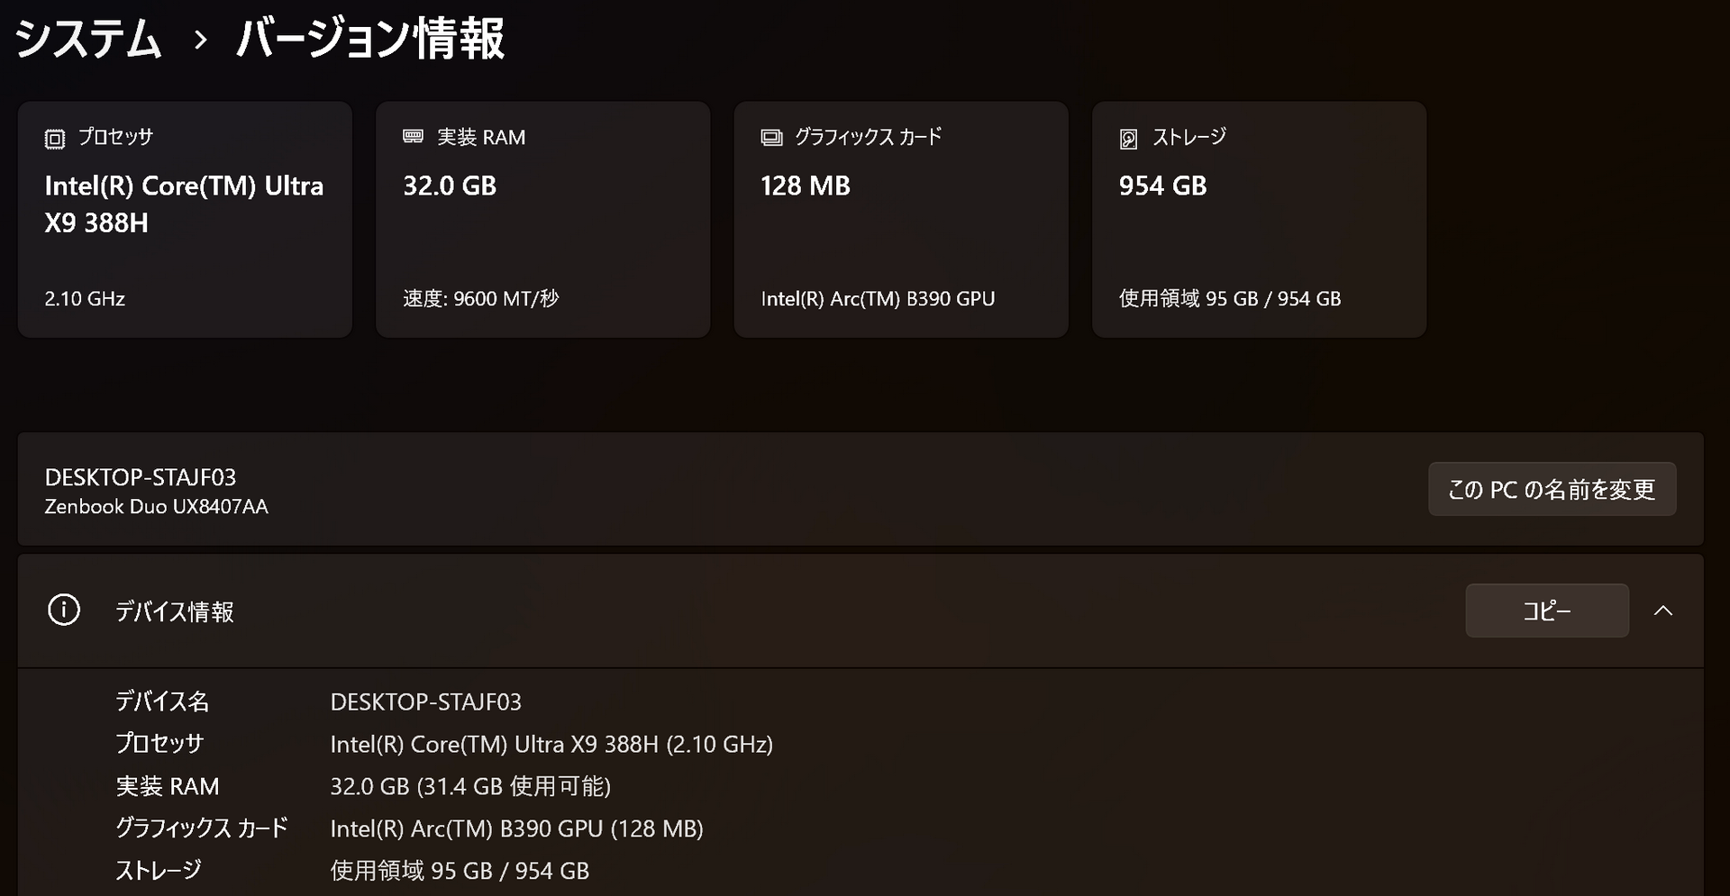Open the グラフィックス カード 128 MB card
The height and width of the screenshot is (896, 1730).
(901, 220)
